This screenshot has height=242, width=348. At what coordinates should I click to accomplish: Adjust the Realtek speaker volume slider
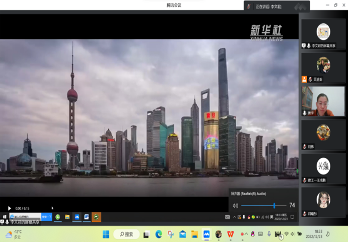264,206
